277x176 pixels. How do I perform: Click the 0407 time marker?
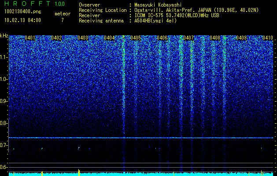tap(188, 38)
